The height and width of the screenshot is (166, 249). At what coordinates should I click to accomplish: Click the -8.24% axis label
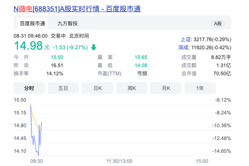tap(223, 113)
